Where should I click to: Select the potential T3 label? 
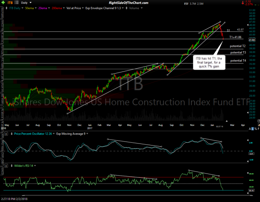click(238, 52)
